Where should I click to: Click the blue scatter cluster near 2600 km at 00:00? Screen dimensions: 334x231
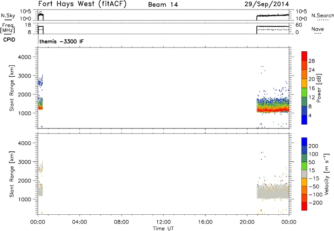40,83
